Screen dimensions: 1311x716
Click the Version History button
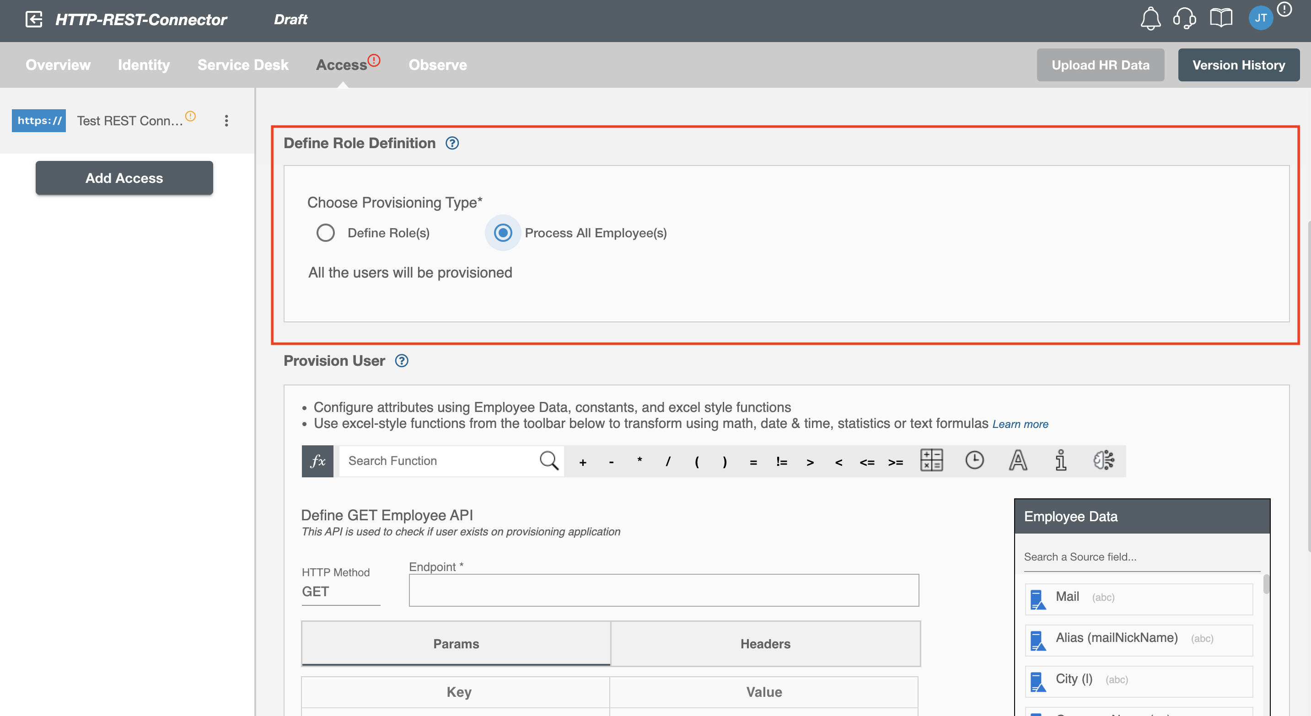click(x=1239, y=65)
